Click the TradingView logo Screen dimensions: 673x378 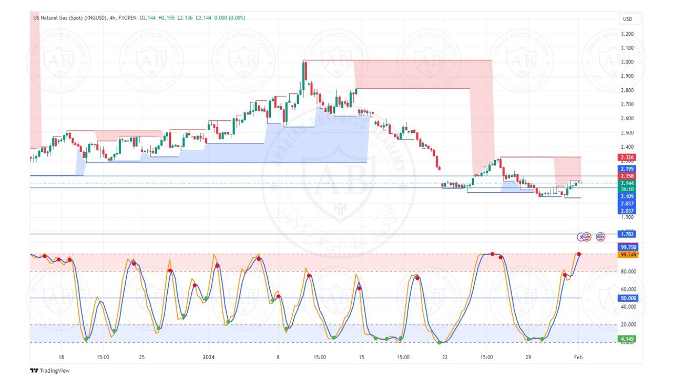point(50,371)
